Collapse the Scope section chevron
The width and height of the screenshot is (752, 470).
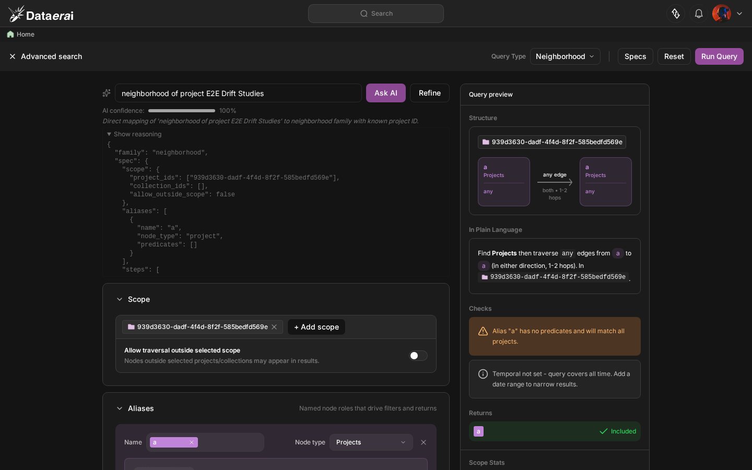[120, 299]
